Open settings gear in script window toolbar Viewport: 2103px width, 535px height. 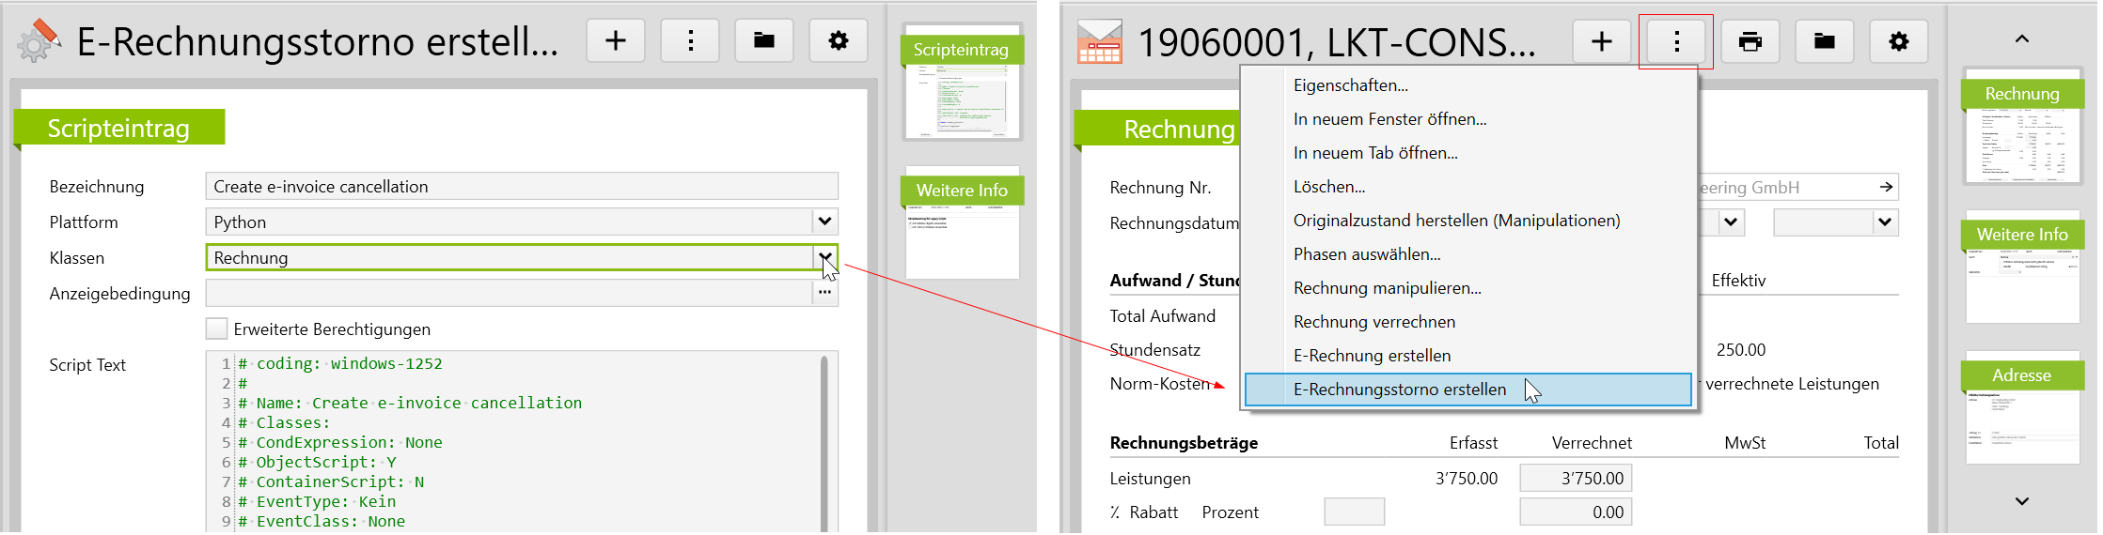coord(838,41)
